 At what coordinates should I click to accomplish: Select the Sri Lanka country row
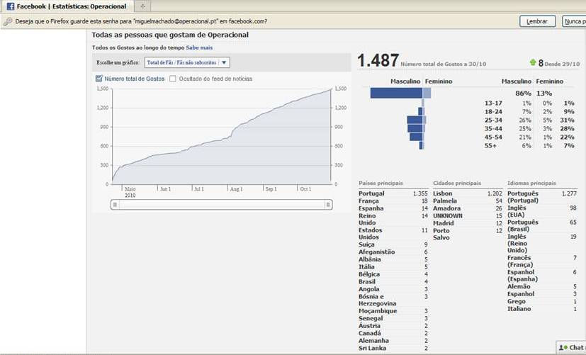pyautogui.click(x=393, y=349)
